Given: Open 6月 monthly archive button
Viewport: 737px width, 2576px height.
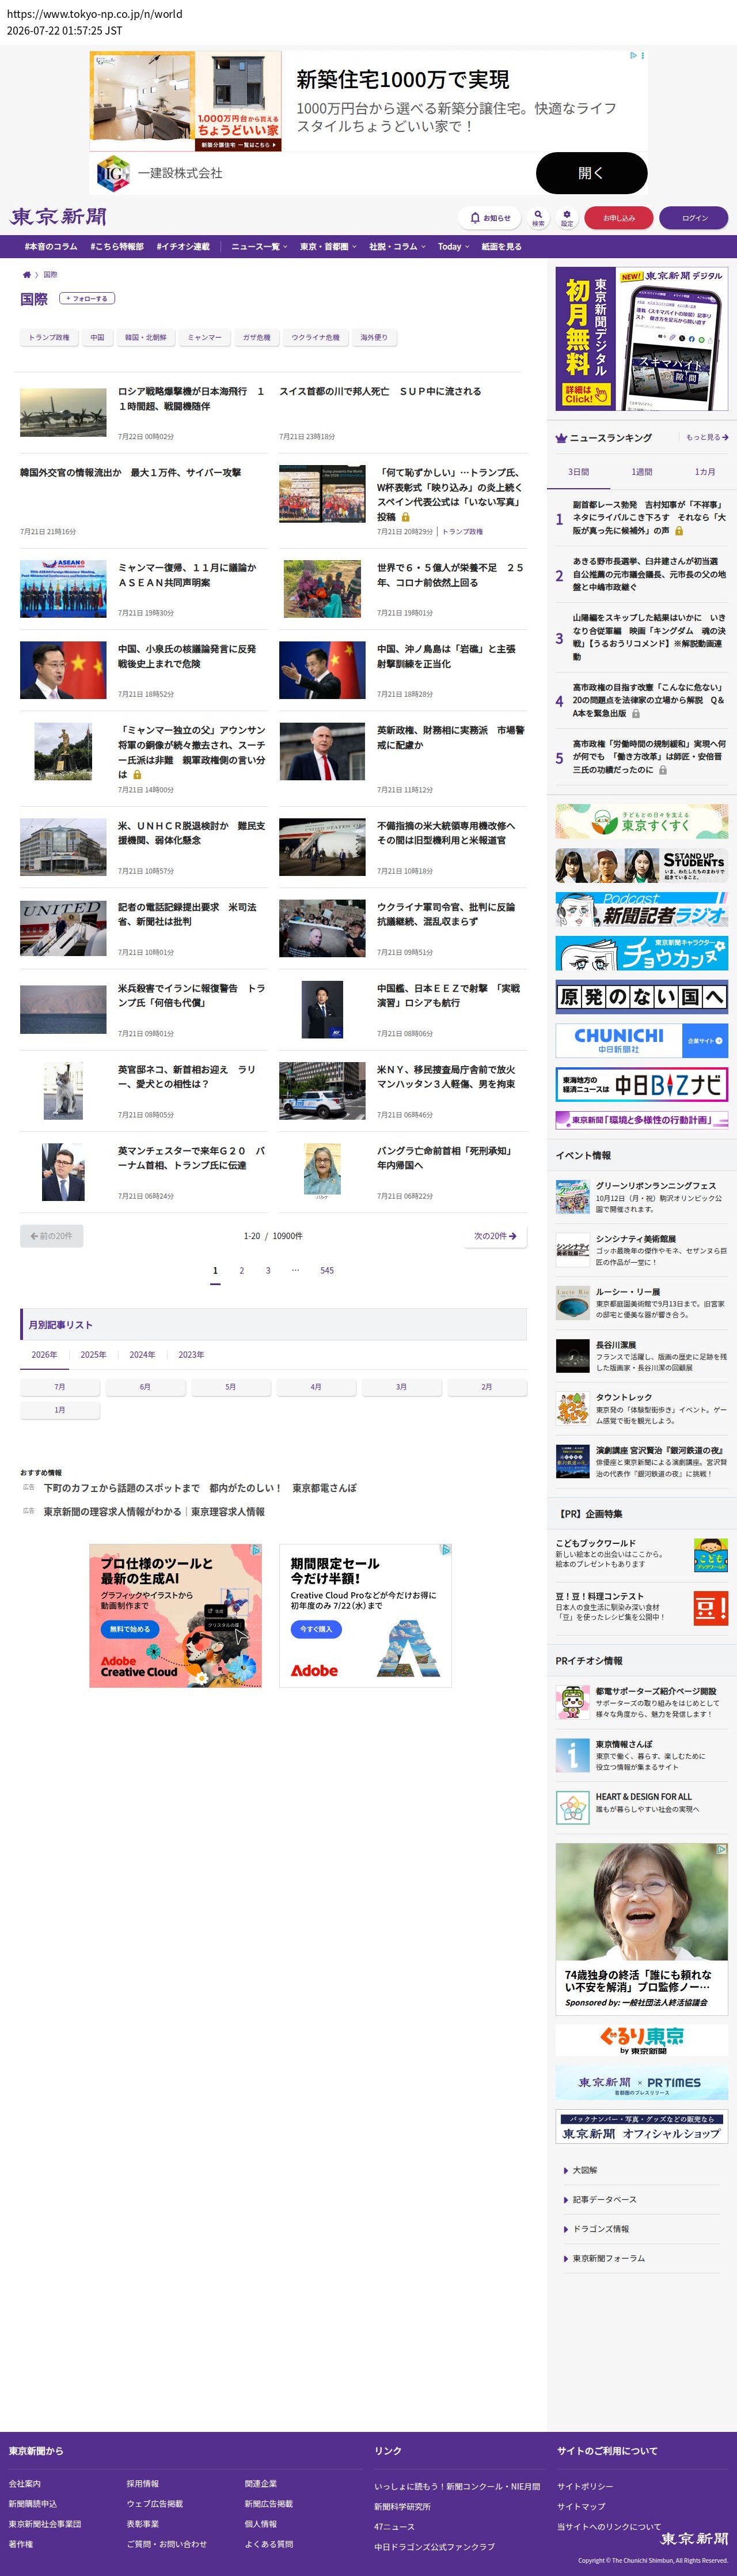Looking at the screenshot, I should (x=145, y=1387).
